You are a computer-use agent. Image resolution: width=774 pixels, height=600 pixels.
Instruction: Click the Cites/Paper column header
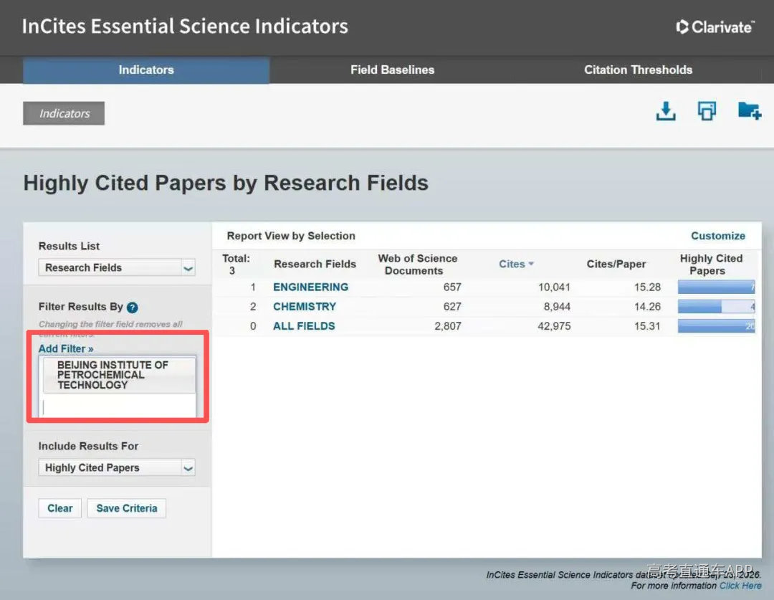click(x=616, y=265)
